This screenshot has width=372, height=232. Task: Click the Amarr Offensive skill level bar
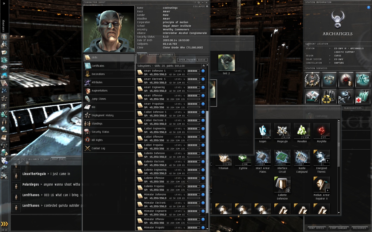(194, 96)
